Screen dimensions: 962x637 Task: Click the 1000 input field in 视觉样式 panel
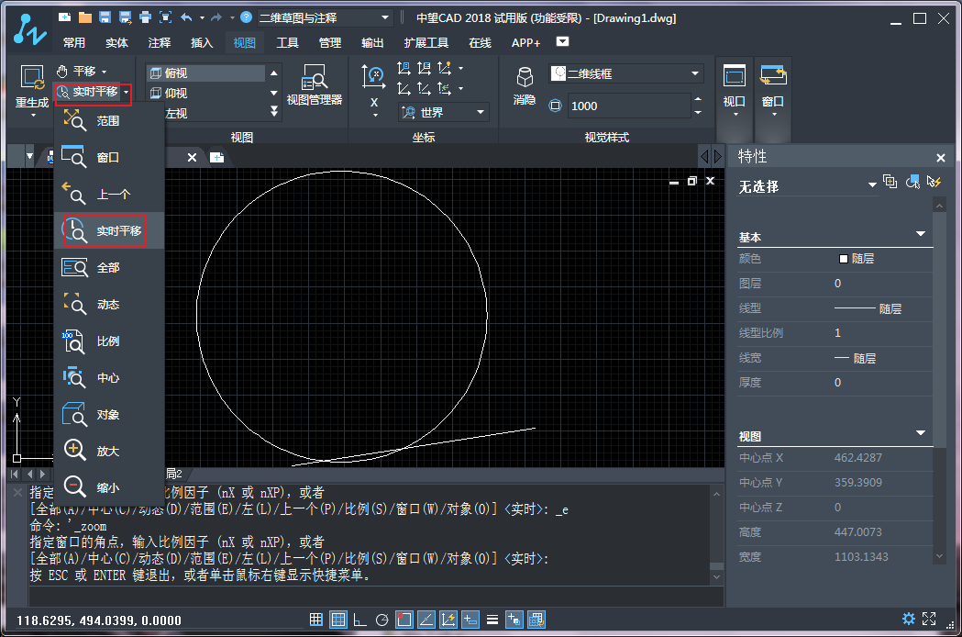[628, 106]
